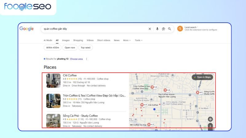The image size is (246, 138).
Task: Open the three-dot menu beside Choose area
Action: click(x=86, y=59)
